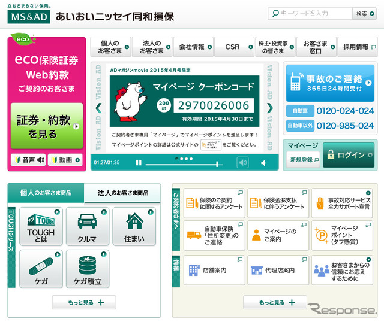This screenshot has width=384, height=322.
Task: Click the P point icon for タフ懸賞
Action: coord(322,235)
